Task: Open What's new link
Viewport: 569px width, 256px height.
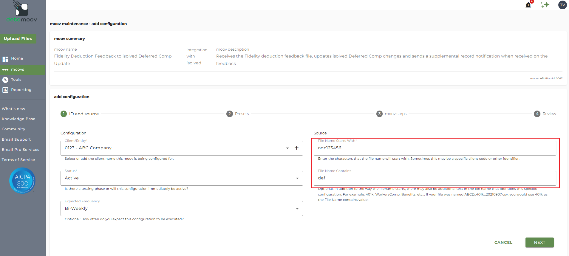Action: coord(13,109)
